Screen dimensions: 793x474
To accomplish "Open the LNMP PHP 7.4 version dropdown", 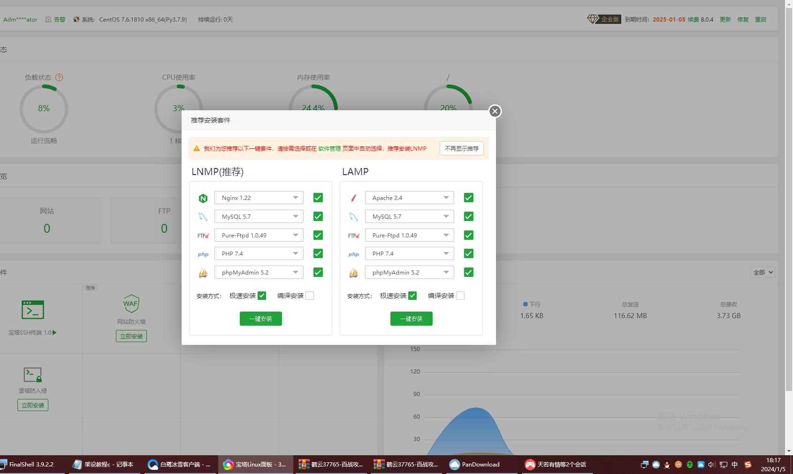I will [x=259, y=253].
